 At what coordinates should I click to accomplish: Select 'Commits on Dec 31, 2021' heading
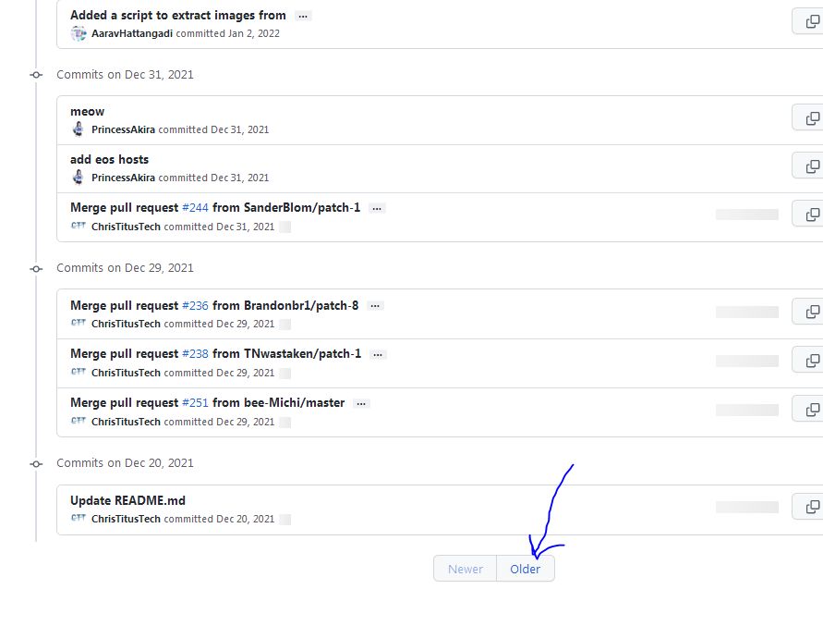click(125, 75)
